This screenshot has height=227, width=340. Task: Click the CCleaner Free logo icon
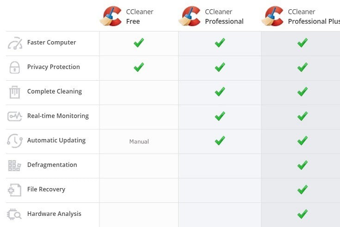coord(111,16)
